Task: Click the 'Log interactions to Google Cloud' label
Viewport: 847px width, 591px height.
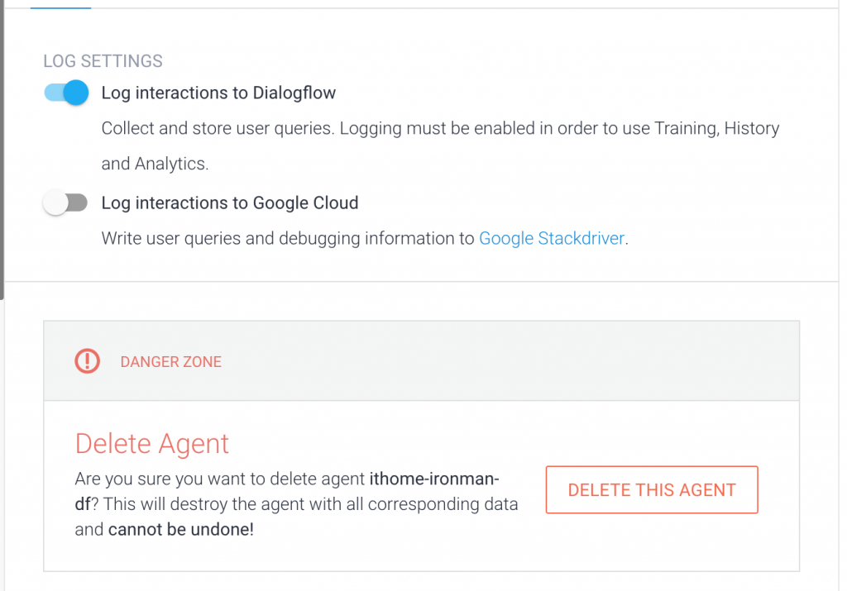Action: pyautogui.click(x=230, y=203)
